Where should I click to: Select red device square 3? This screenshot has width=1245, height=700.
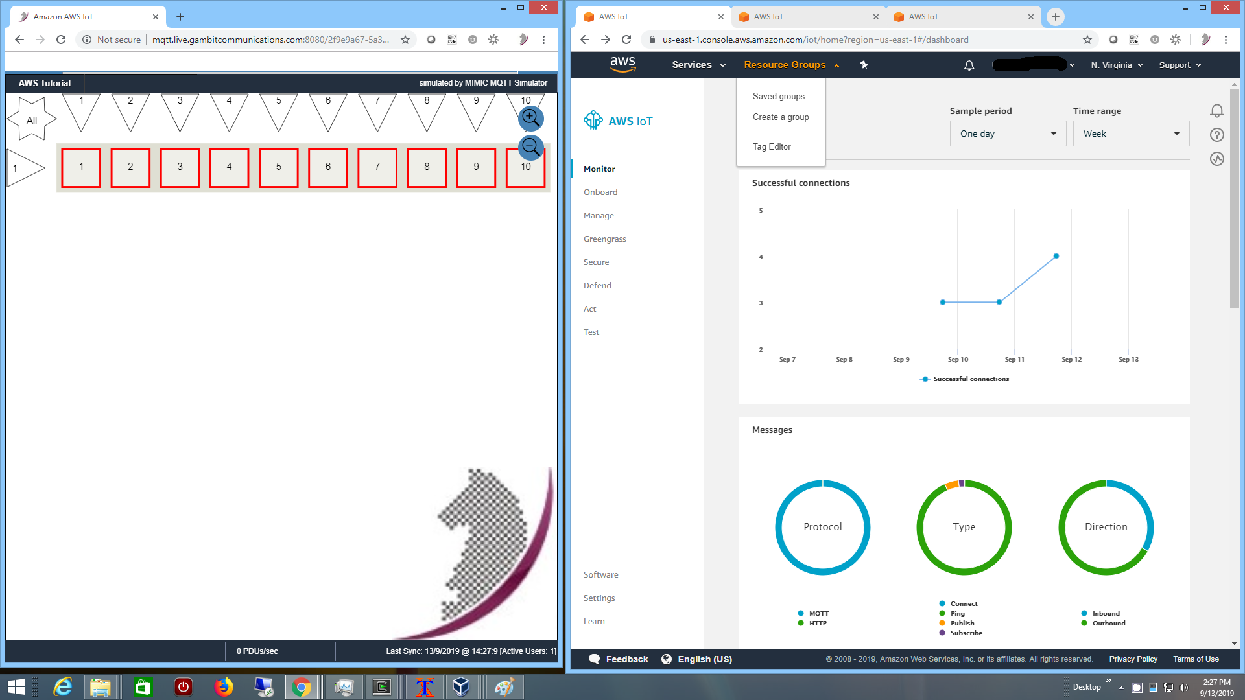click(x=180, y=167)
